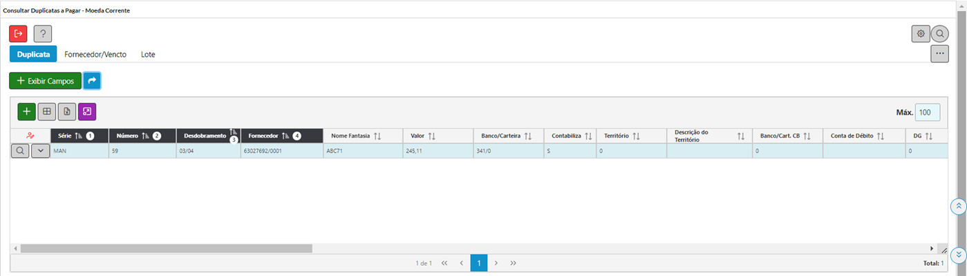Select the cell with value MAN
Viewport: 967px width, 276px height.
79,150
